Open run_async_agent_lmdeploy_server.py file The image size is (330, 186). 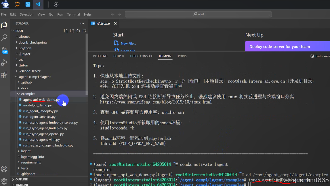click(50, 122)
